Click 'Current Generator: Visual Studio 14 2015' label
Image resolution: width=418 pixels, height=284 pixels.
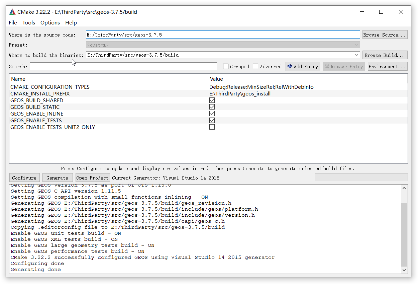[x=166, y=178]
